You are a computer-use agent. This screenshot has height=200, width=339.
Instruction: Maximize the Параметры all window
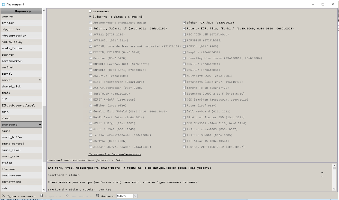323,4
